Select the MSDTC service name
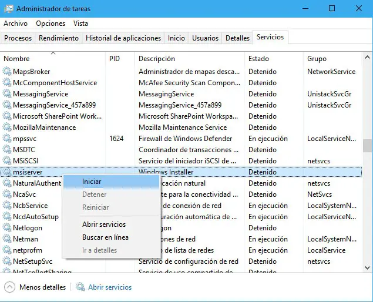This screenshot has height=302, width=373. pos(24,150)
